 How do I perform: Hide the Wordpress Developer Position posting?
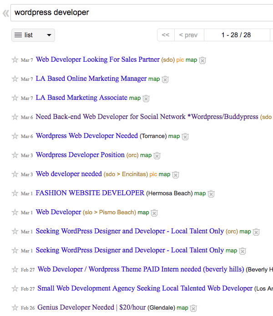tap(157, 156)
